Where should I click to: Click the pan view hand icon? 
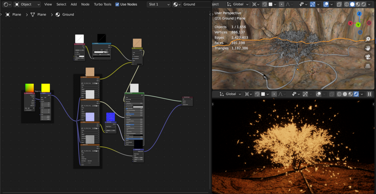pyautogui.click(x=368, y=48)
